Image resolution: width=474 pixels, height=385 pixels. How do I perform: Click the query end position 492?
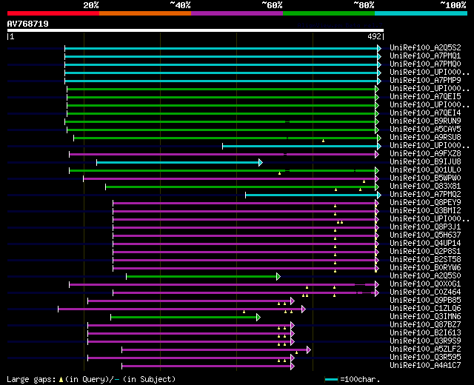[x=374, y=36]
